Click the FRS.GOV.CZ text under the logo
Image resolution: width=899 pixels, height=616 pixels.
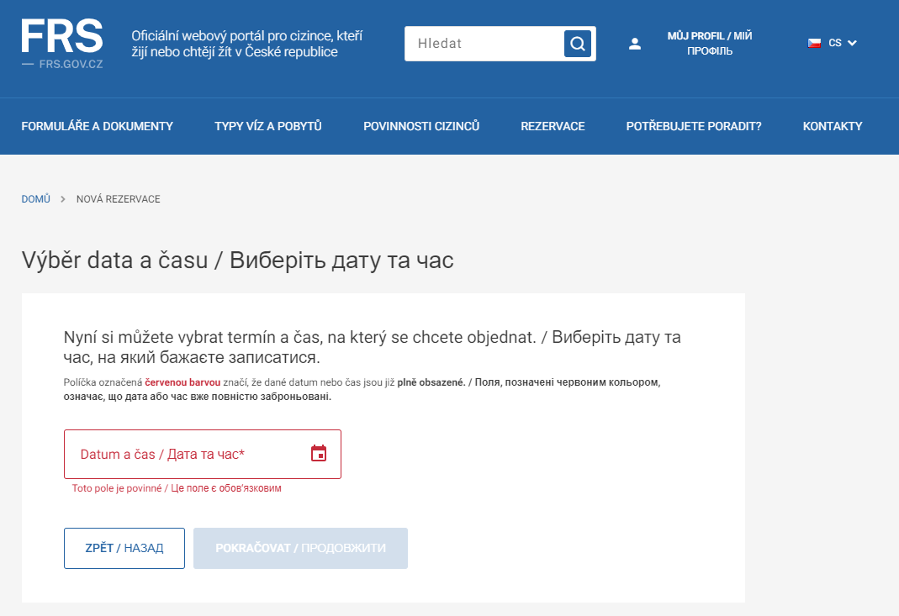pyautogui.click(x=71, y=64)
